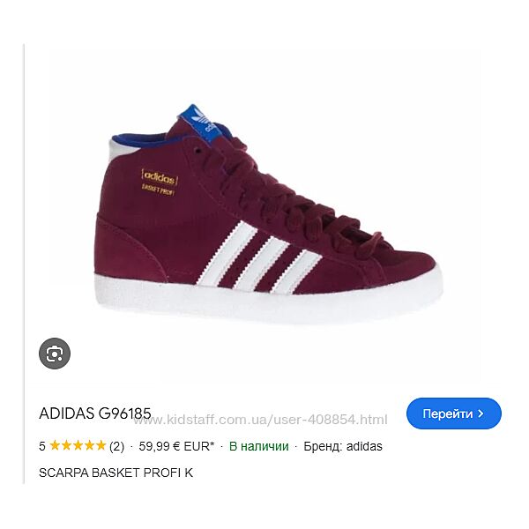
Task: Click the blue trefoil tongue label
Action: coord(201,123)
